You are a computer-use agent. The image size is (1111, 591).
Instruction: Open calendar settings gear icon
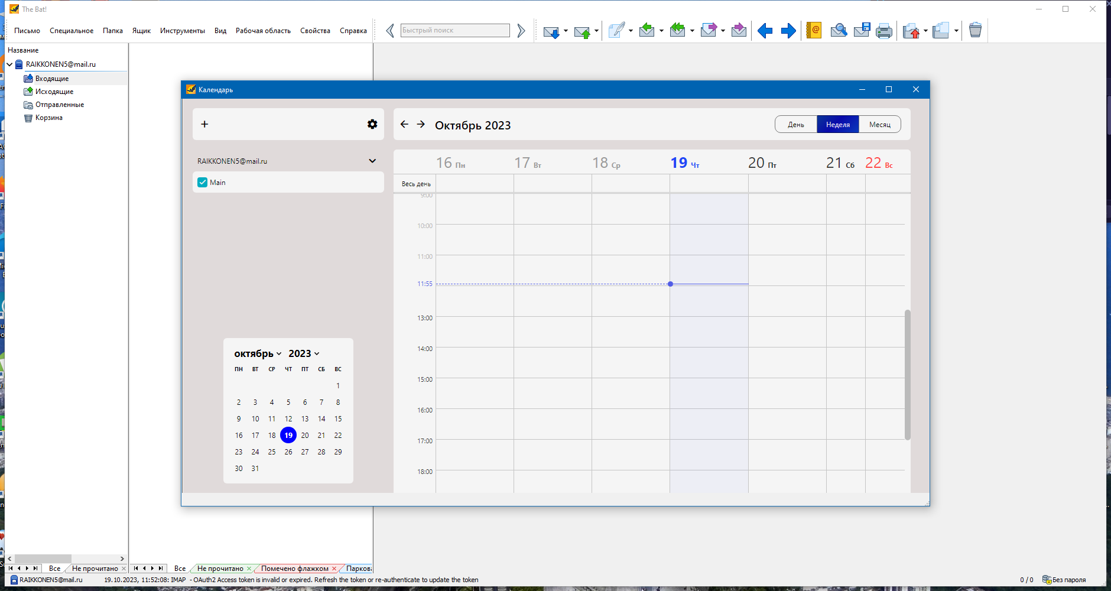click(372, 124)
